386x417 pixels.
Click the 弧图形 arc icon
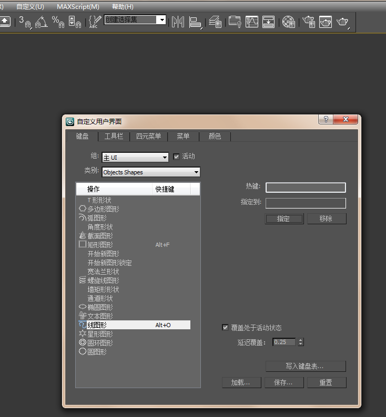pyautogui.click(x=83, y=217)
